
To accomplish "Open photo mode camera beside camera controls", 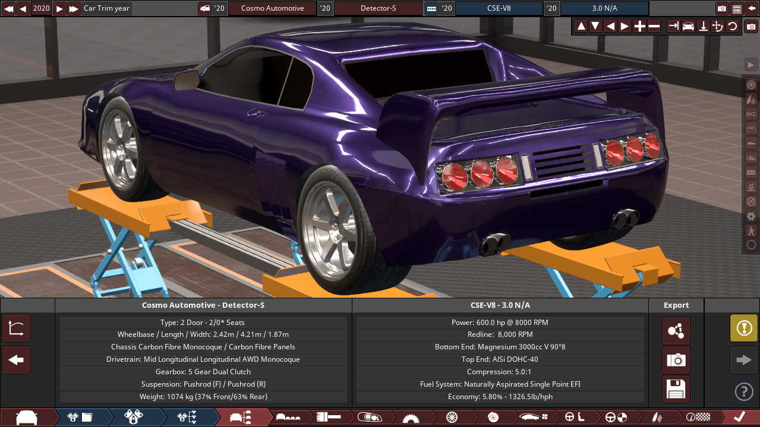I will (x=751, y=27).
